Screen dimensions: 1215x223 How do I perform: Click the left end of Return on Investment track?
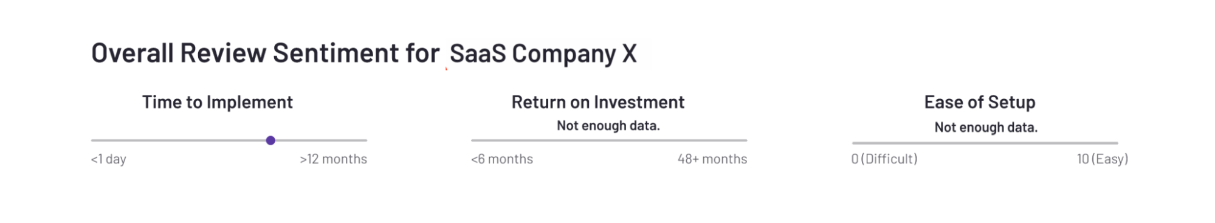click(x=473, y=140)
